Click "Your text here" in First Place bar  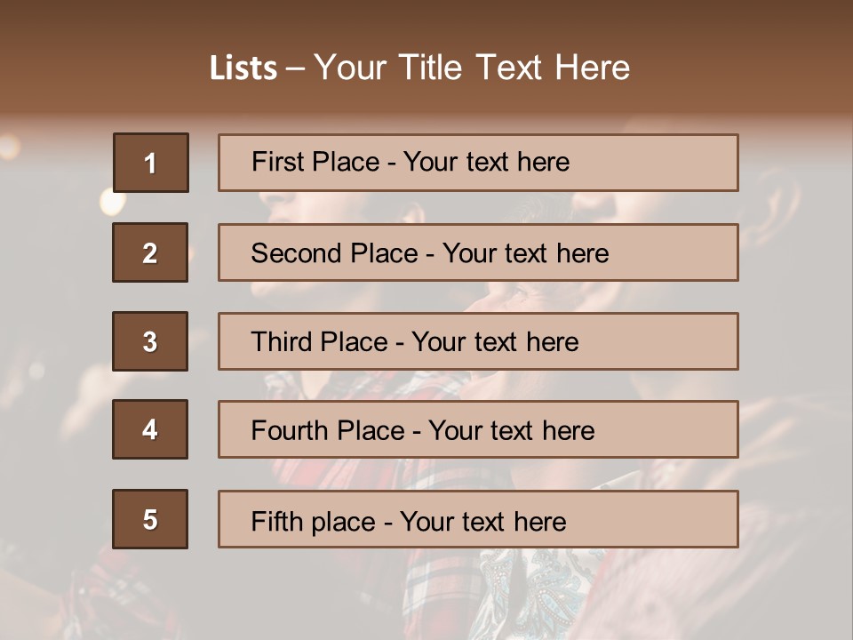(486, 162)
